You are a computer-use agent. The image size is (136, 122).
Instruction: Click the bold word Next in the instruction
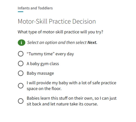(92, 43)
